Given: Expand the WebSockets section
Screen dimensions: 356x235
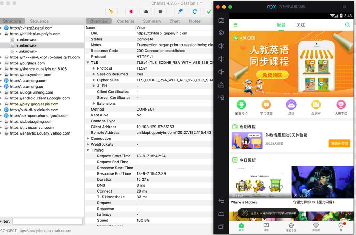Looking at the screenshot, I should [88, 144].
